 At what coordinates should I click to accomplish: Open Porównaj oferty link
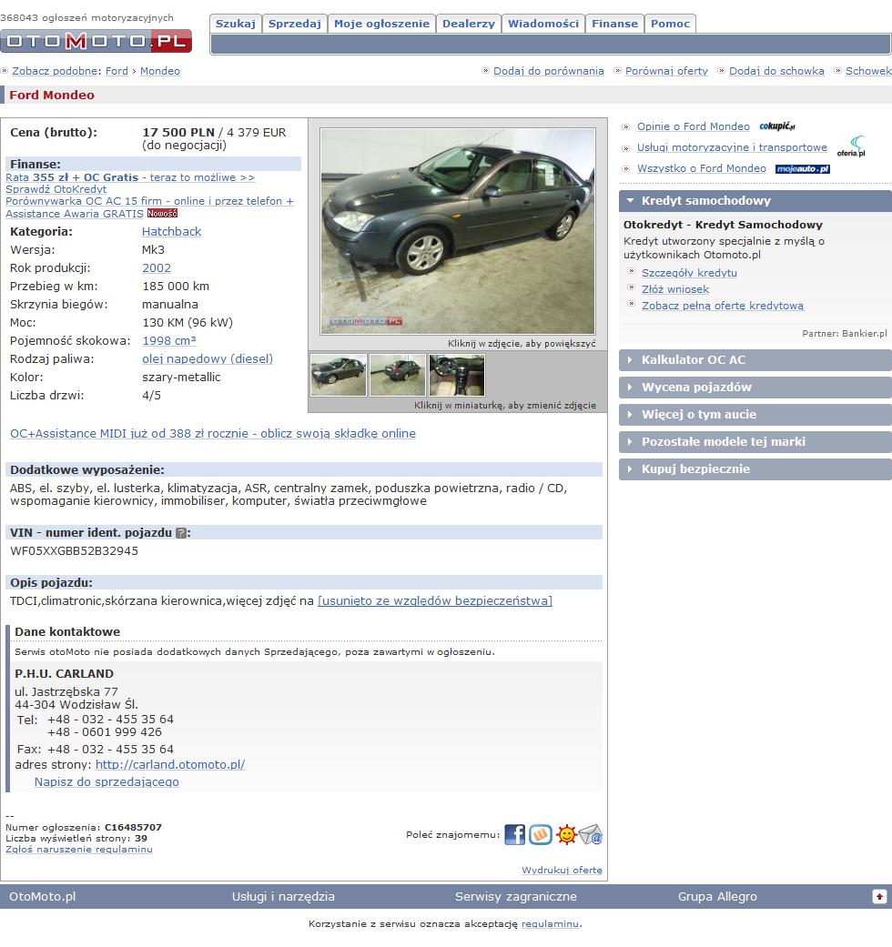click(x=666, y=71)
